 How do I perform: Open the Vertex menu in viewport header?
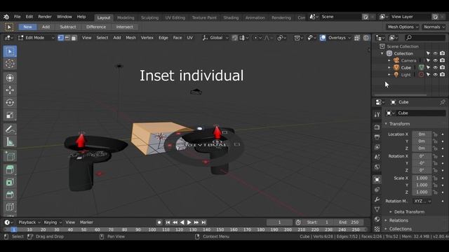point(147,38)
